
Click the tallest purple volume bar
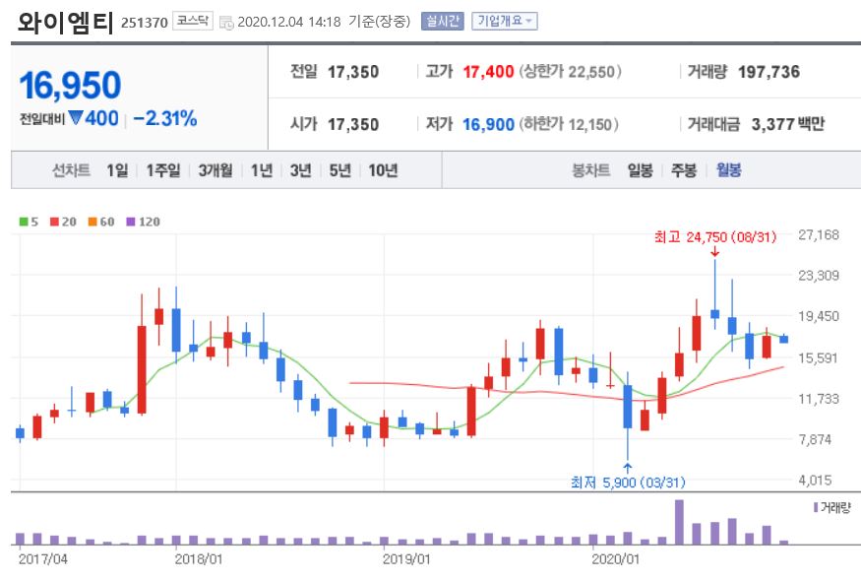point(679,522)
